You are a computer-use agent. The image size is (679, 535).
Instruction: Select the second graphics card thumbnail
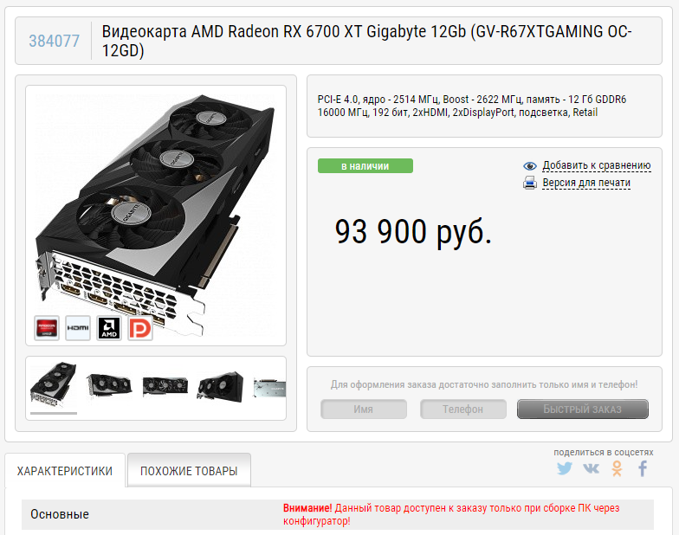coord(109,385)
